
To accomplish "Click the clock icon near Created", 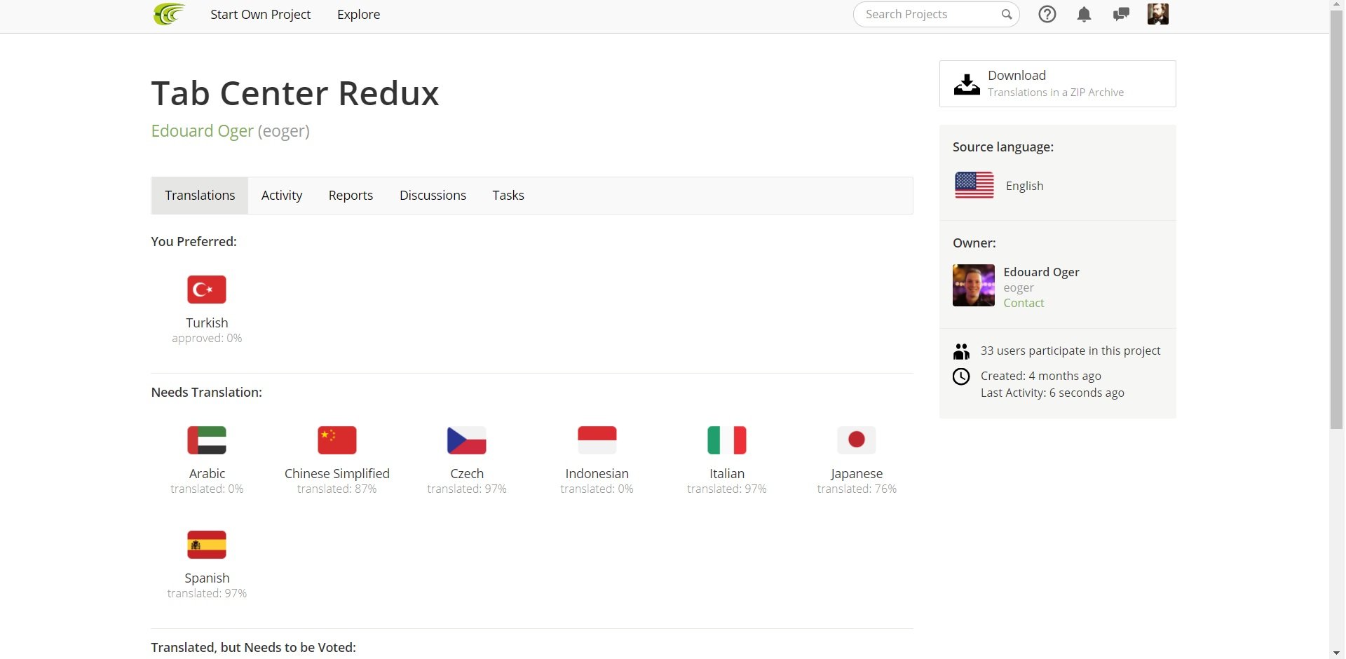I will coord(961,376).
